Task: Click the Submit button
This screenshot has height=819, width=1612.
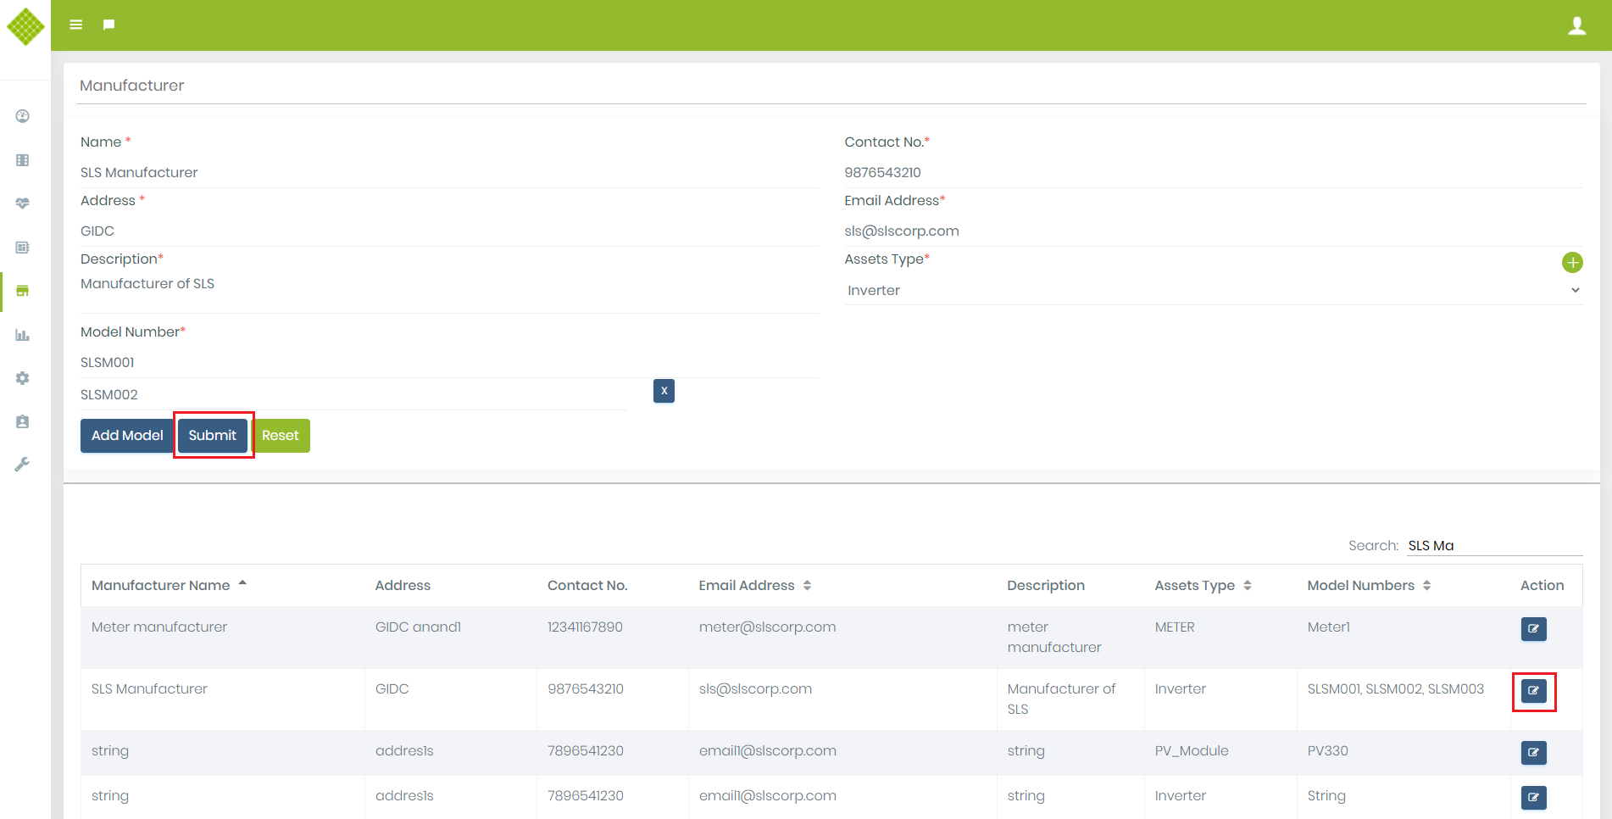Action: point(213,435)
